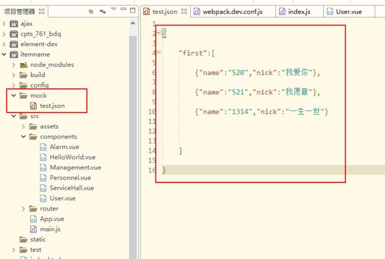Click the project tree scroll-up arrow
The height and width of the screenshot is (259, 385).
133,24
